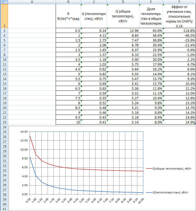Screen dimensions: 196x211
Task: Select cell with value 2.06
Action: coord(94,45)
